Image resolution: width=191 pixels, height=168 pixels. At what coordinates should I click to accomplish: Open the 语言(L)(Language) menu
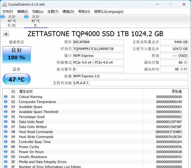(x=108, y=11)
